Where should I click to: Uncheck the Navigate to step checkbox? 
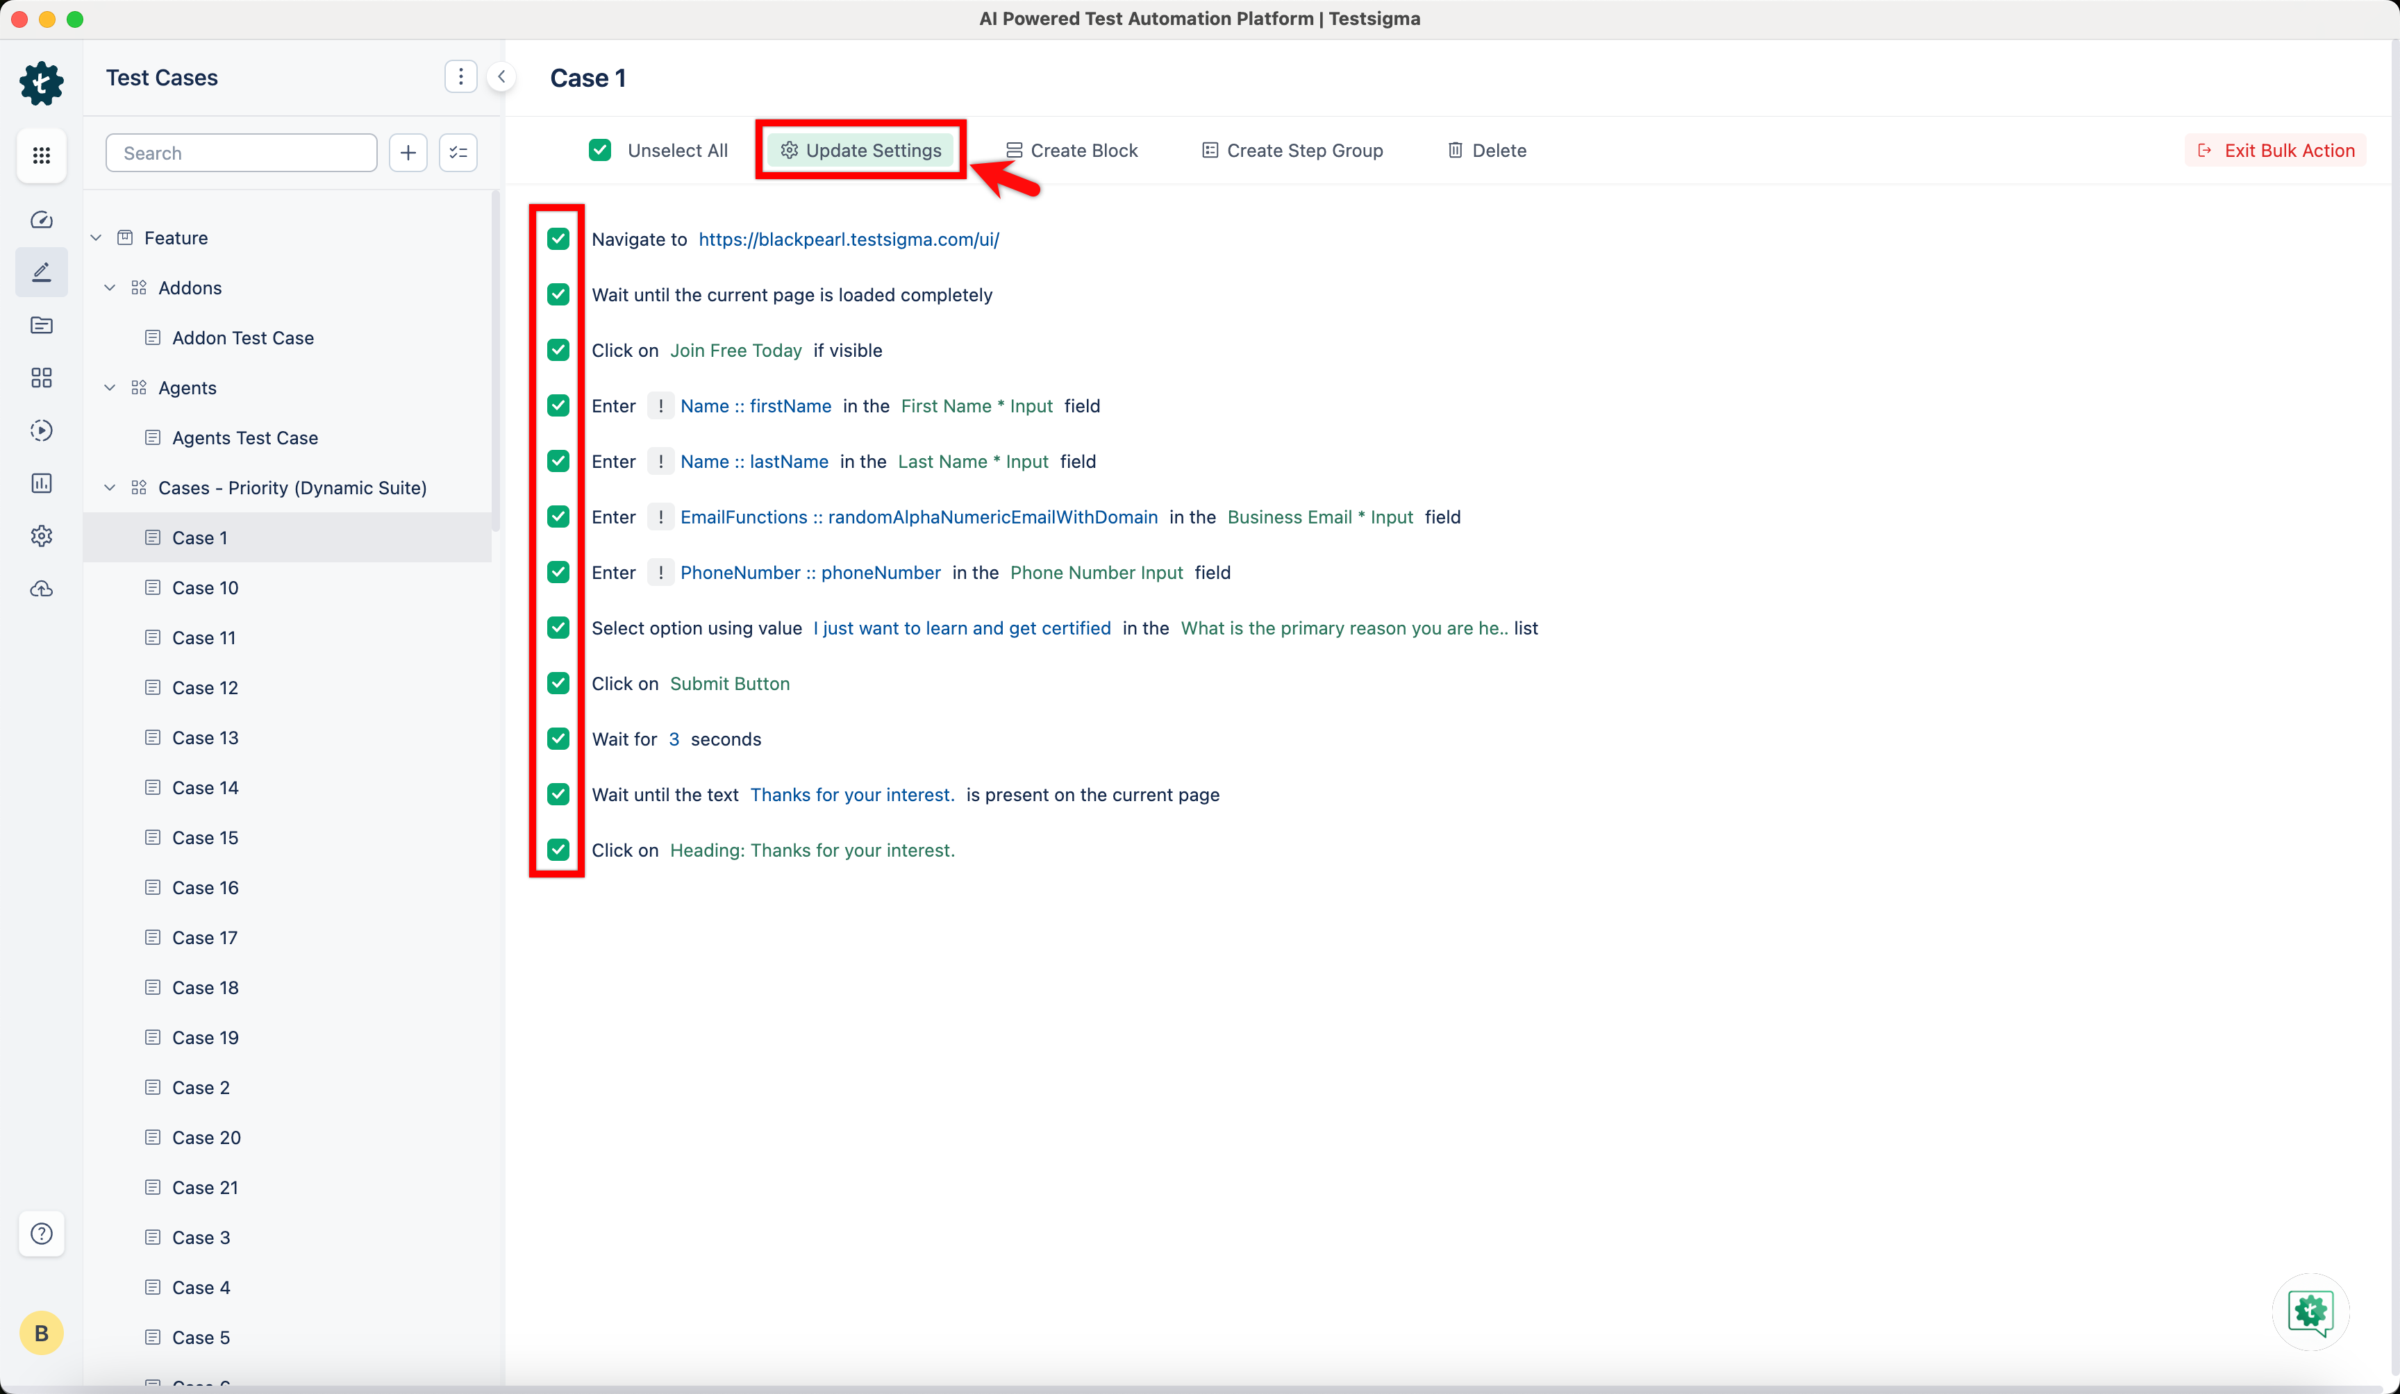(558, 239)
